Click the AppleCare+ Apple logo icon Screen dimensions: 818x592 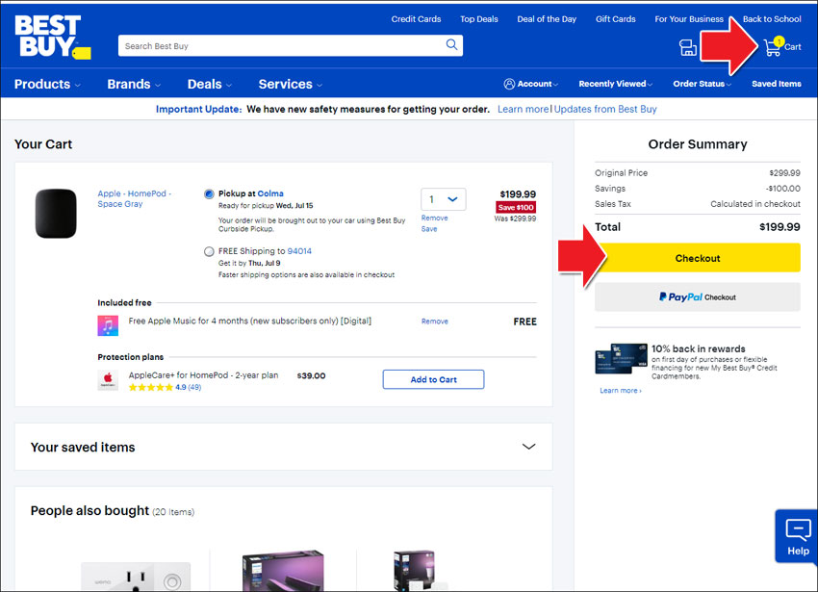(x=108, y=380)
